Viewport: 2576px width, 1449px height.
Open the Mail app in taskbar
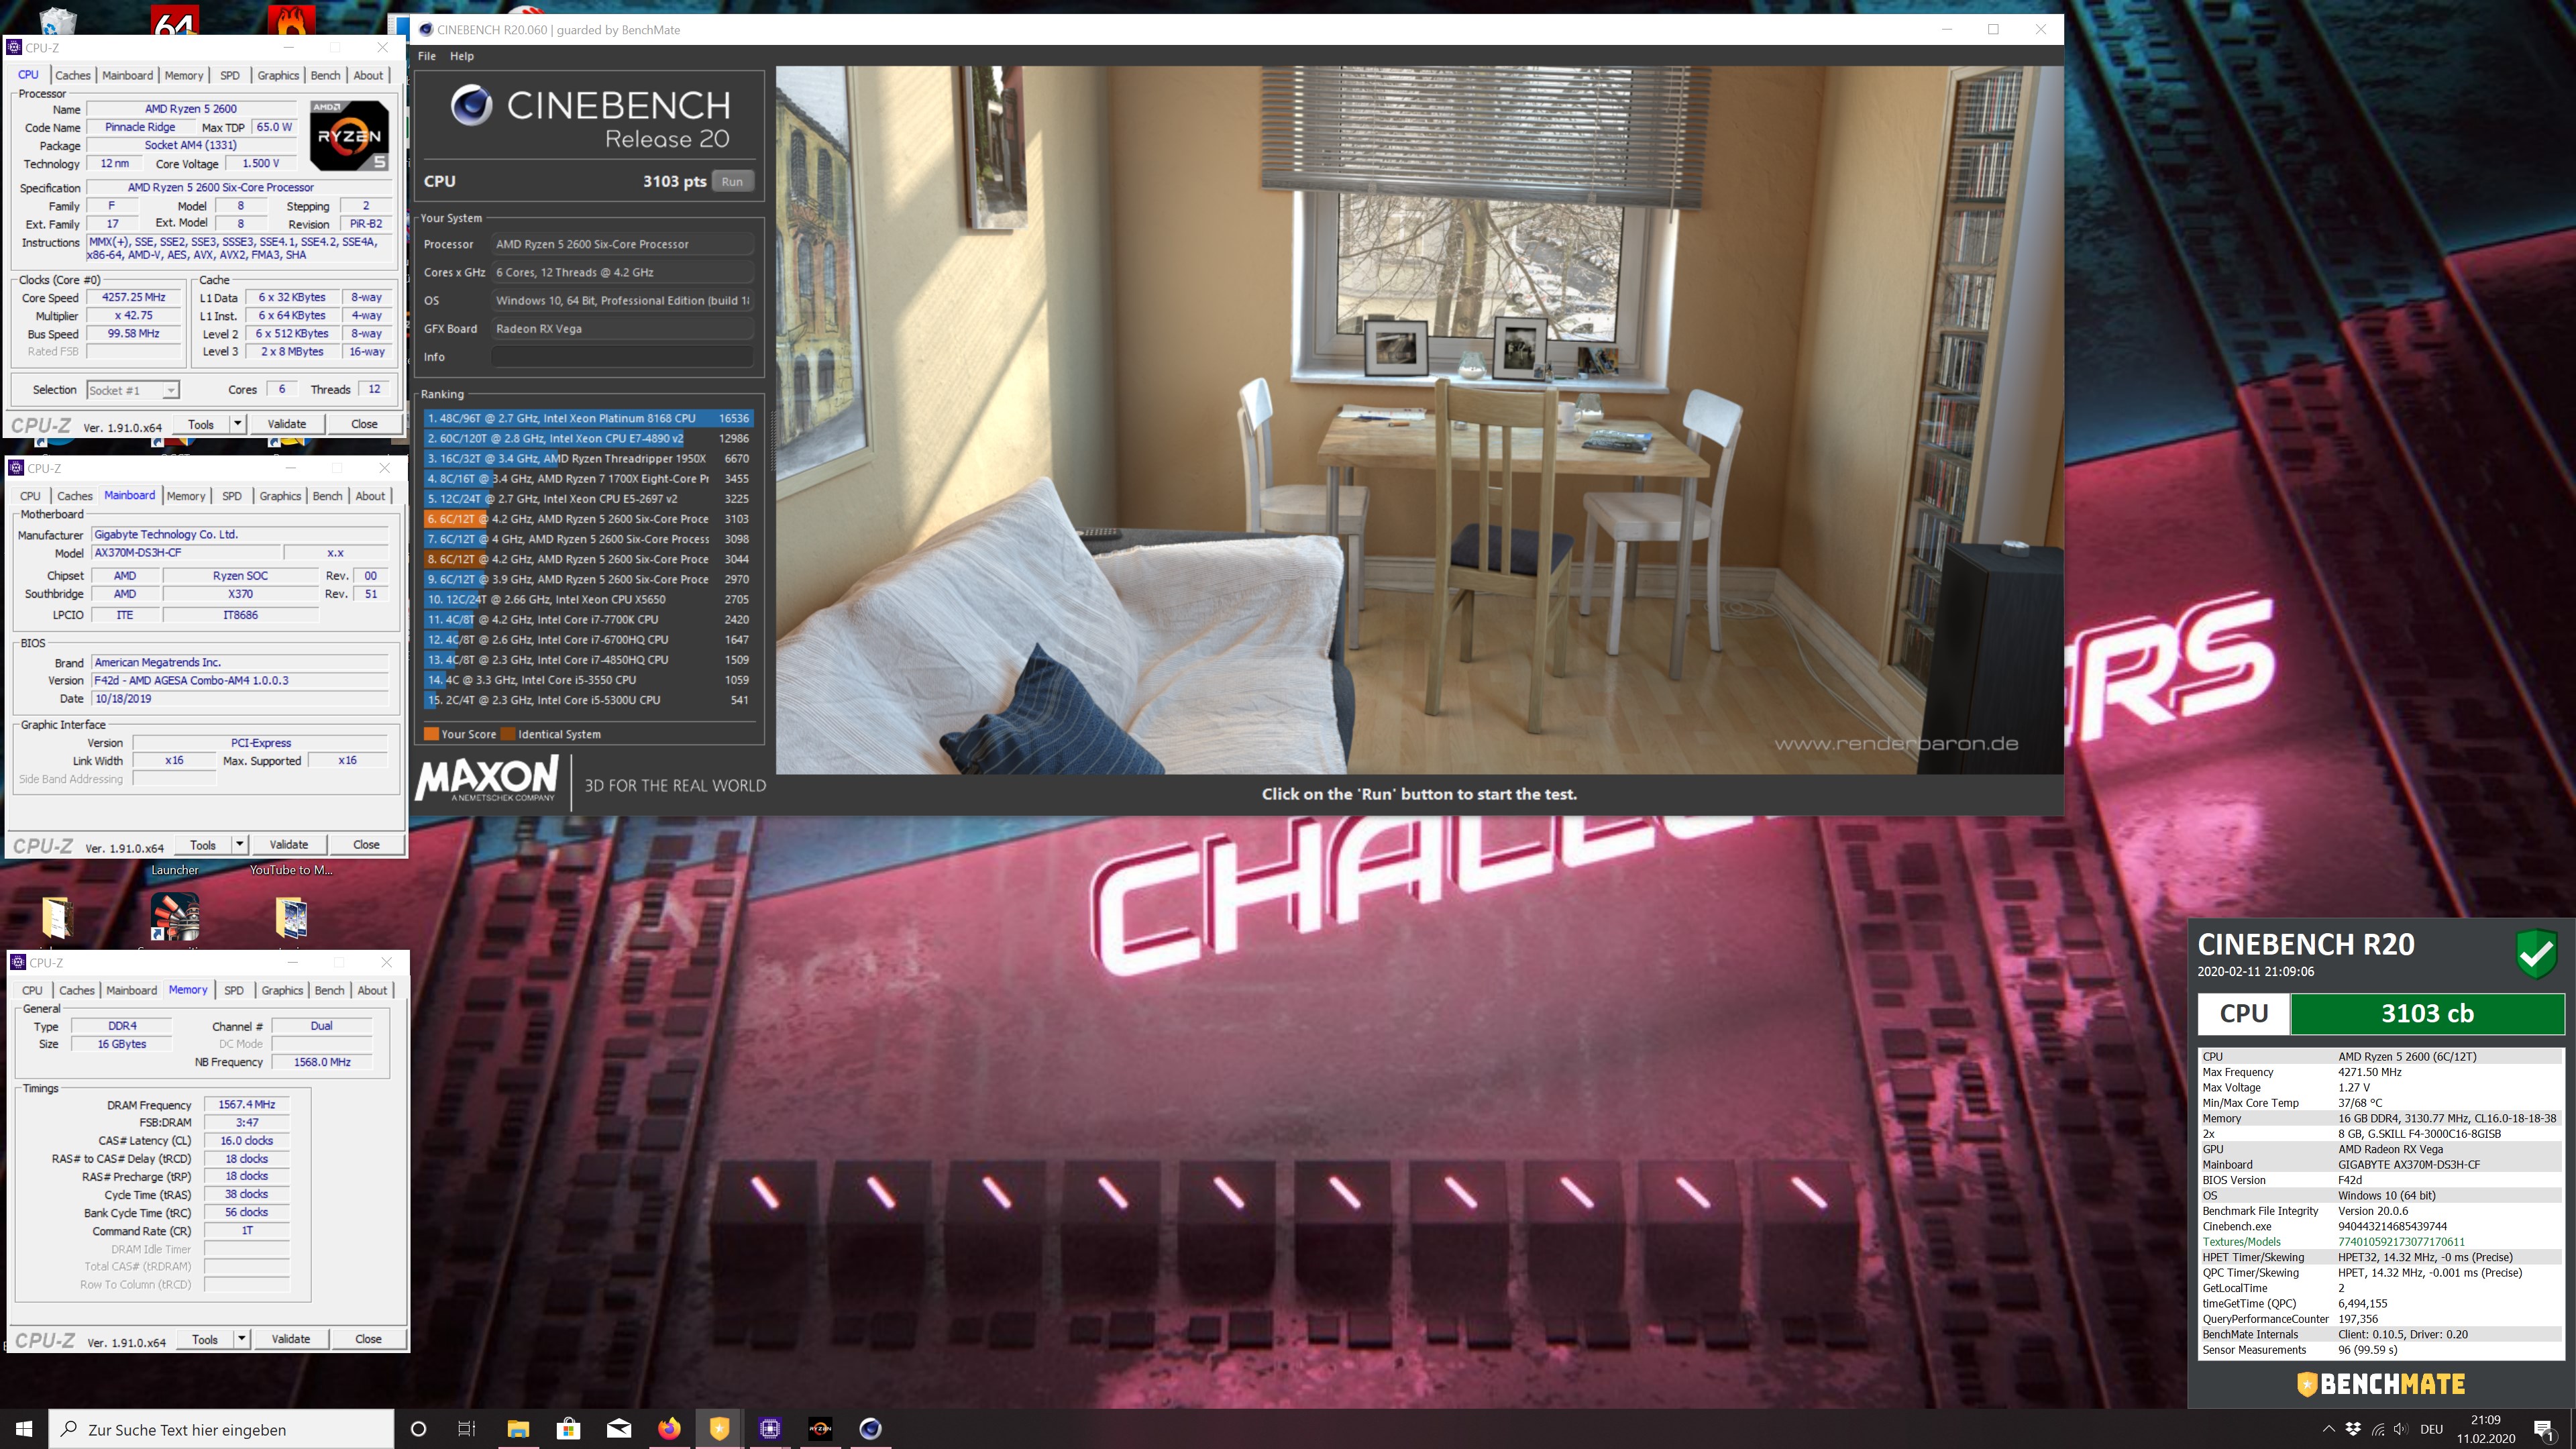pos(619,1428)
